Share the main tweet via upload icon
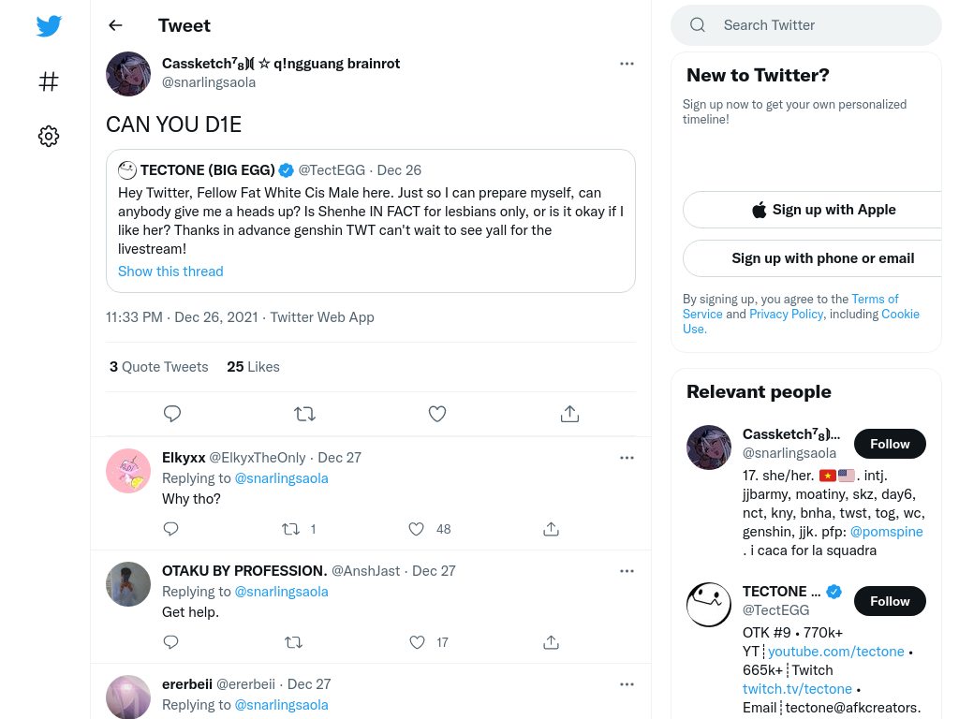959x719 pixels. click(x=569, y=414)
